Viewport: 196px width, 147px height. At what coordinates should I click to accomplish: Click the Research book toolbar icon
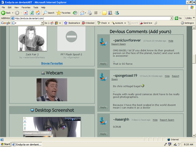(110, 13)
